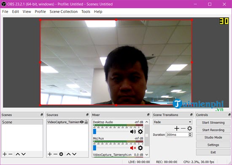
Task: Undock the Scene Transitions panel
Action: 192,114
